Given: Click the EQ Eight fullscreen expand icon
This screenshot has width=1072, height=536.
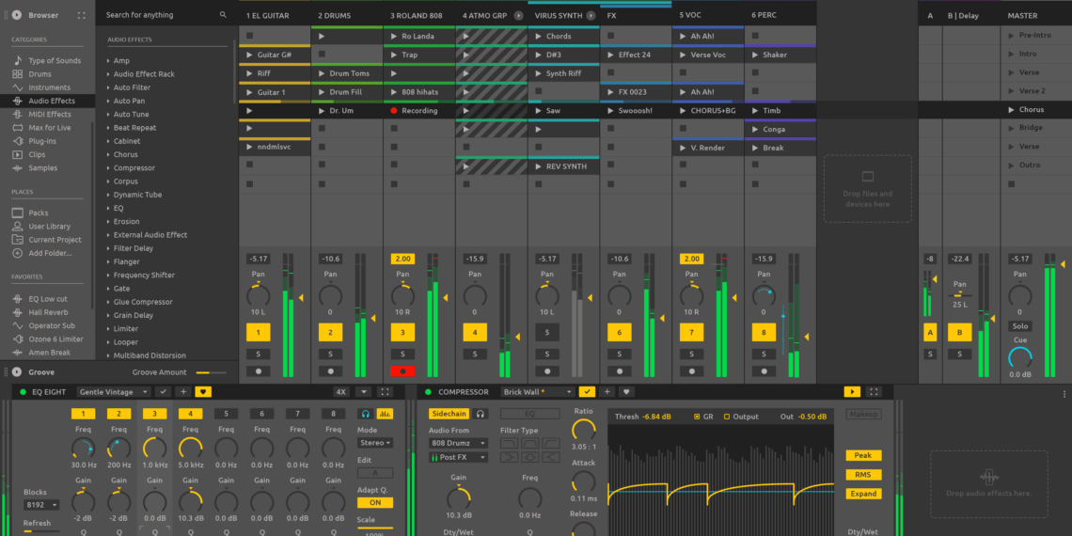Looking at the screenshot, I should (385, 392).
